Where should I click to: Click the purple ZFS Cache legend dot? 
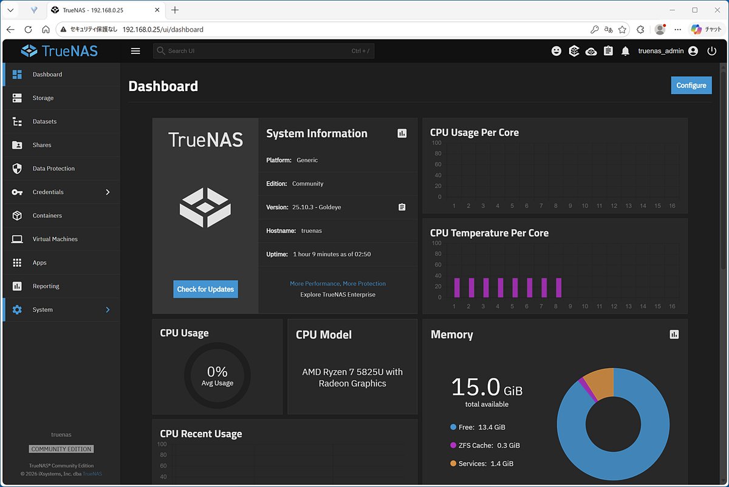453,445
